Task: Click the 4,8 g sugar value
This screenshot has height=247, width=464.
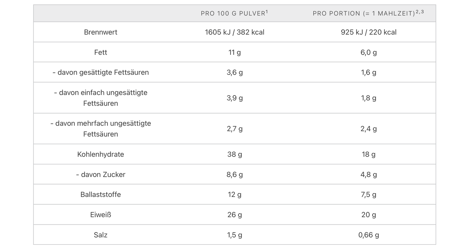Action: [x=369, y=175]
